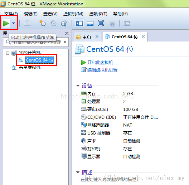Open the 选项卡(T) menu
This screenshot has width=189, height=185.
[x=98, y=14]
